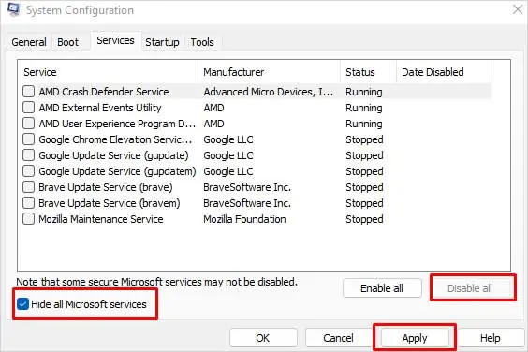
Task: Sort by the Status column header
Action: 369,72
